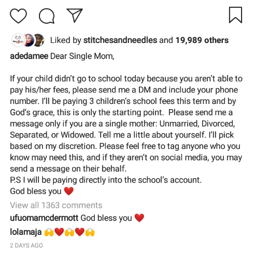Click the 'Liked by' label text
254x256 pixels.
[x=66, y=40]
